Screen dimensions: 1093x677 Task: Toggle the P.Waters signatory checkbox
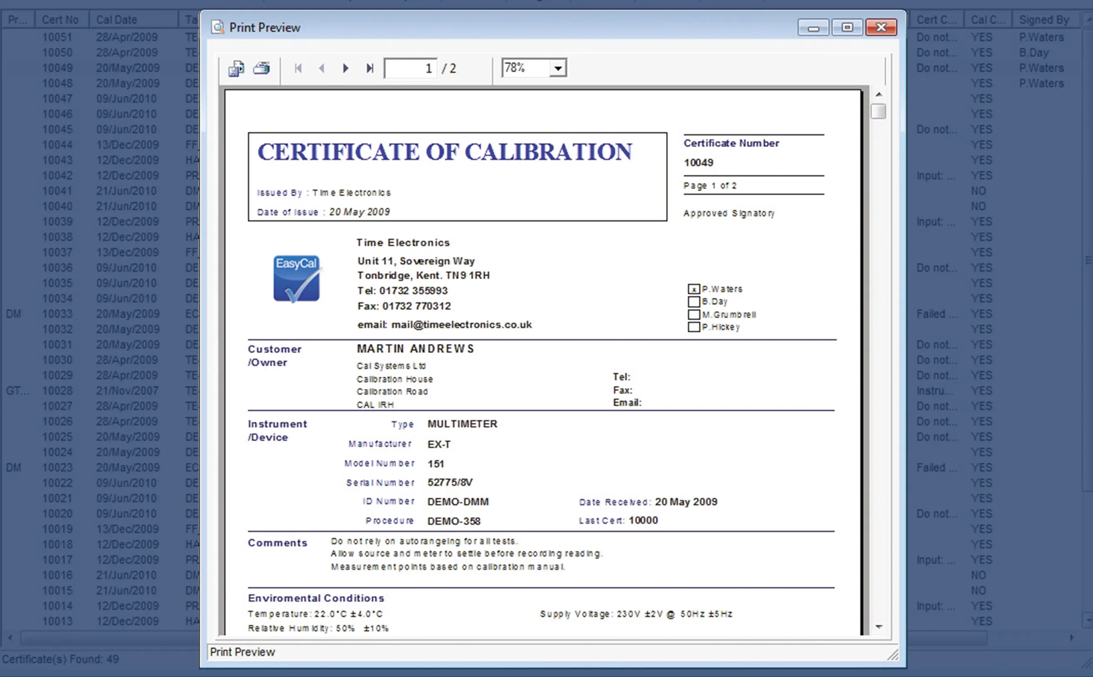click(693, 289)
